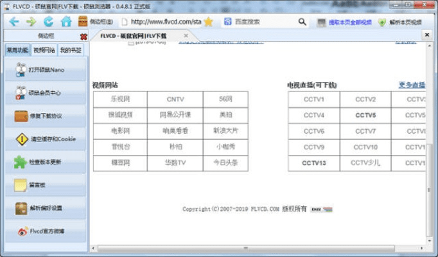Open 秒拍 cell in the table
Viewport: 438px width, 257px height.
tap(175, 147)
